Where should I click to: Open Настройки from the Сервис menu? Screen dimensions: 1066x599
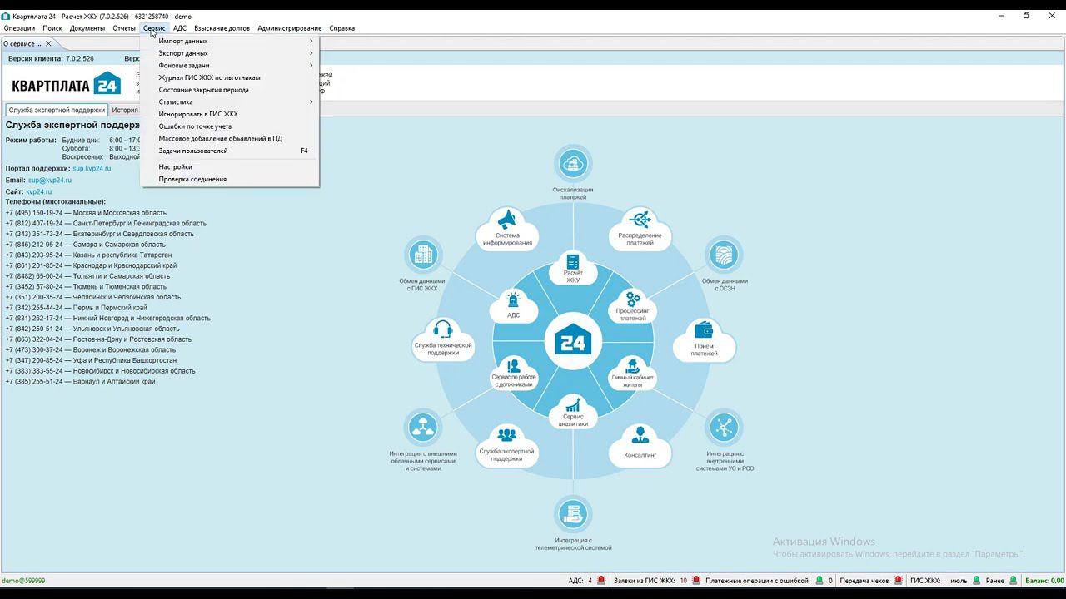point(231,167)
